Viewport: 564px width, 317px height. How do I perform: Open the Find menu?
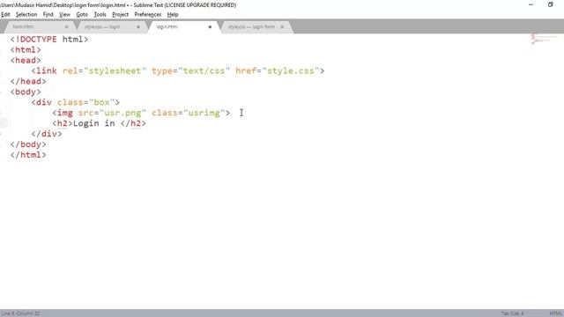(x=48, y=14)
